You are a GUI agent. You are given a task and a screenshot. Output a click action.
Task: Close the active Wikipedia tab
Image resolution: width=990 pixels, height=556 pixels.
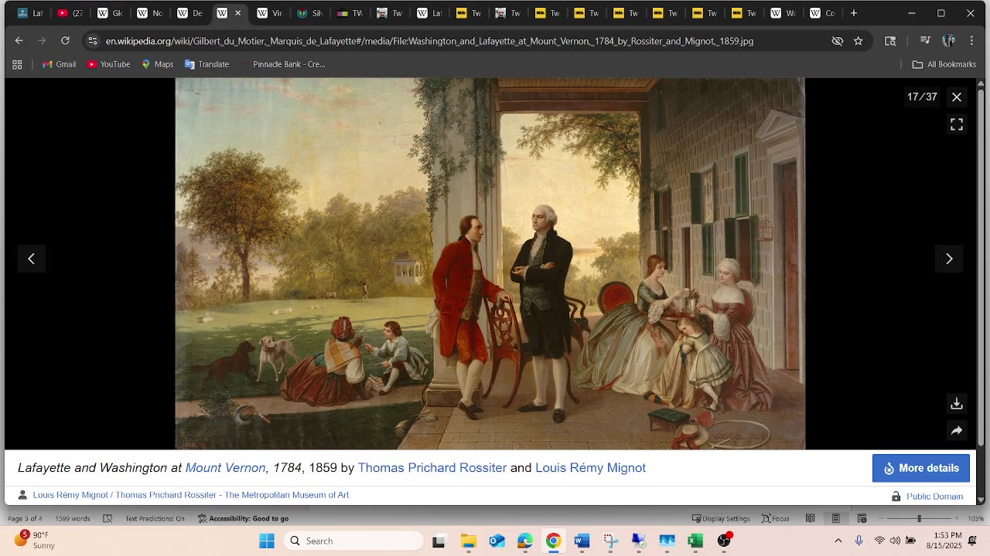pyautogui.click(x=237, y=13)
